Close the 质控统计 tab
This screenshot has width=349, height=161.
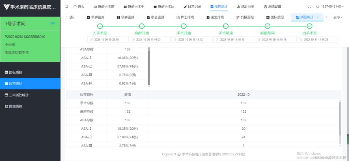[318, 17]
